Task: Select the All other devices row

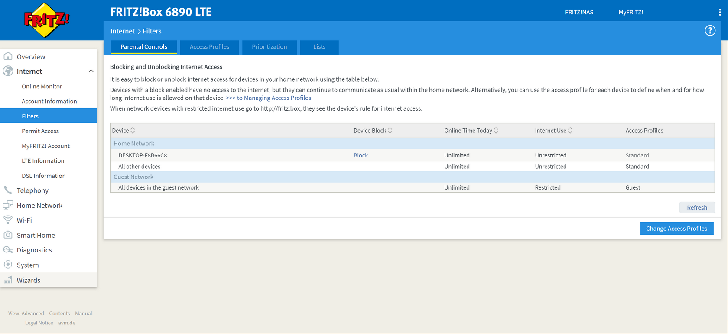Action: tap(412, 167)
